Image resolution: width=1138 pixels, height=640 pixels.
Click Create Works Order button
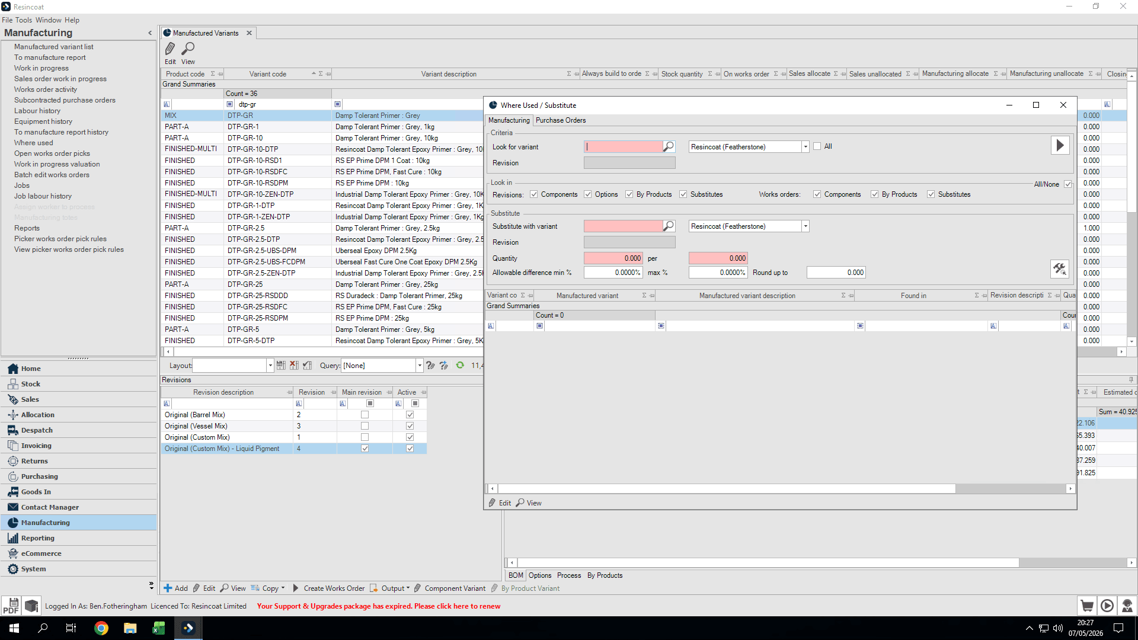(x=329, y=588)
